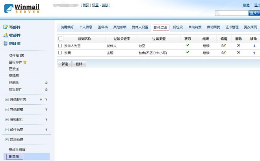Click the manage icon beside 邮件标签
Screen dimensions: 260x161
tap(46, 130)
